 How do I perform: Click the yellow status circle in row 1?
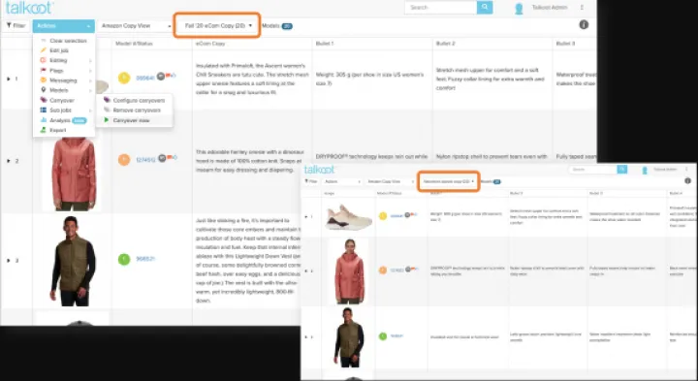click(124, 78)
